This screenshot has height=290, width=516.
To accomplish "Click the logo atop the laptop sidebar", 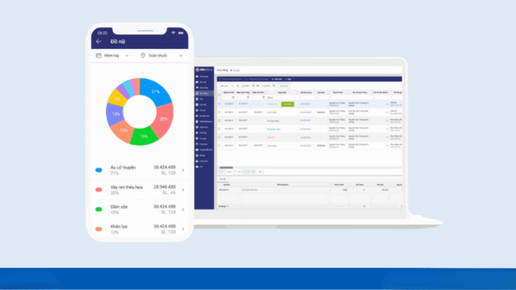I will click(204, 70).
